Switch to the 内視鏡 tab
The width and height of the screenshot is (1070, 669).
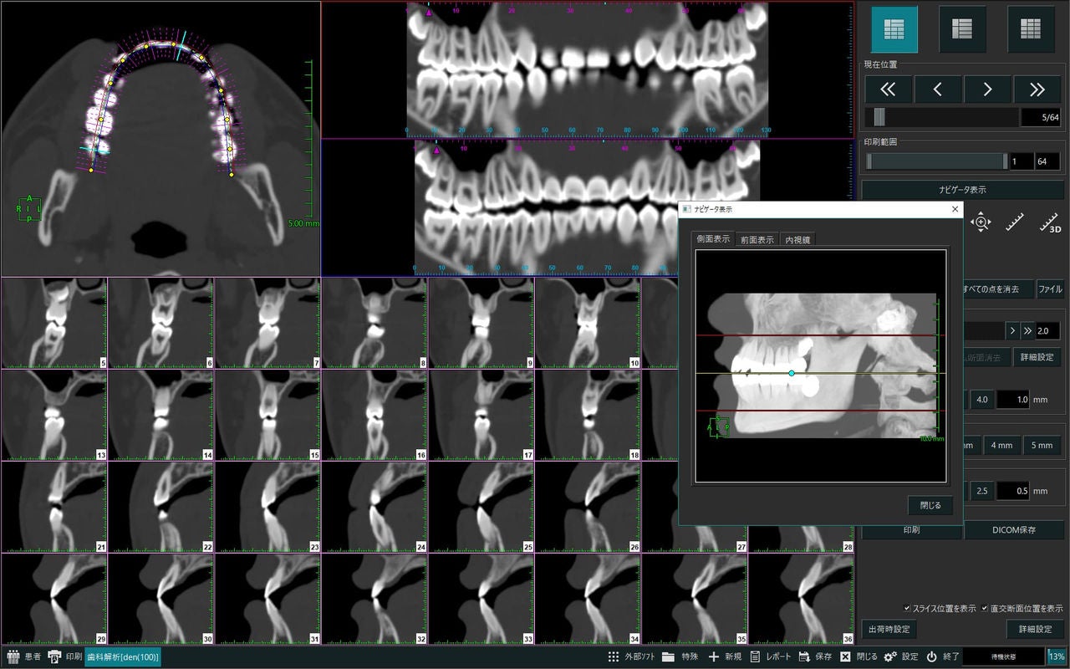(x=797, y=239)
